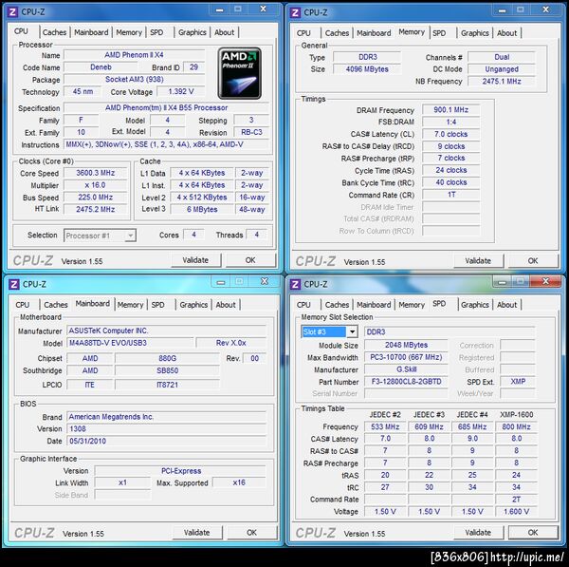This screenshot has width=569, height=567.
Task: Click the Unganged DC Mode value
Action: pyautogui.click(x=502, y=69)
